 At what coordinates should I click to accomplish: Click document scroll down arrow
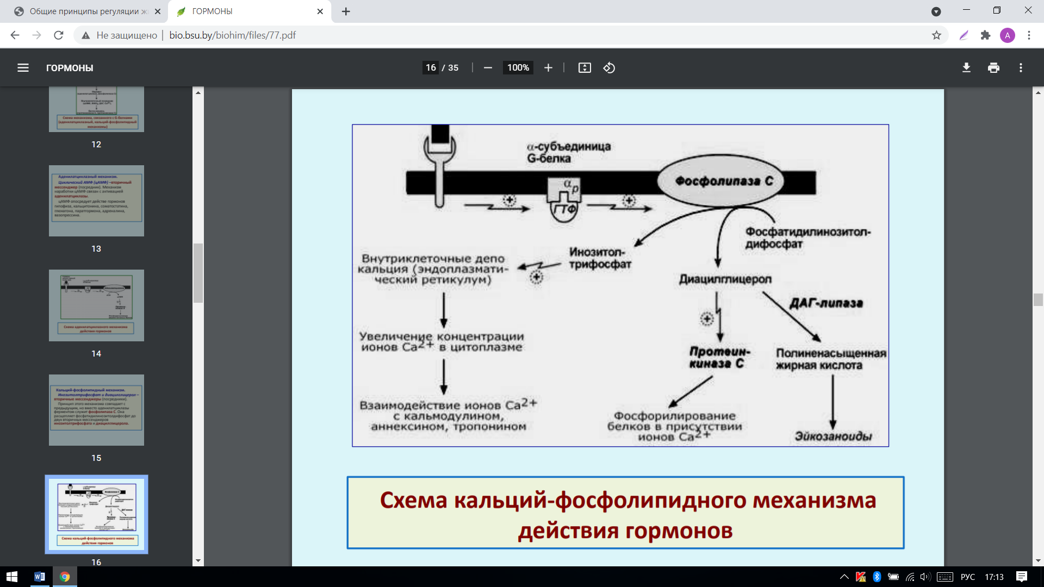pyautogui.click(x=1038, y=560)
